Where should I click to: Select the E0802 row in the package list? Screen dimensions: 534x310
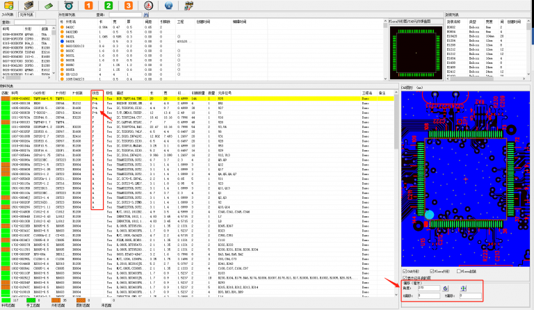[x=486, y=27]
